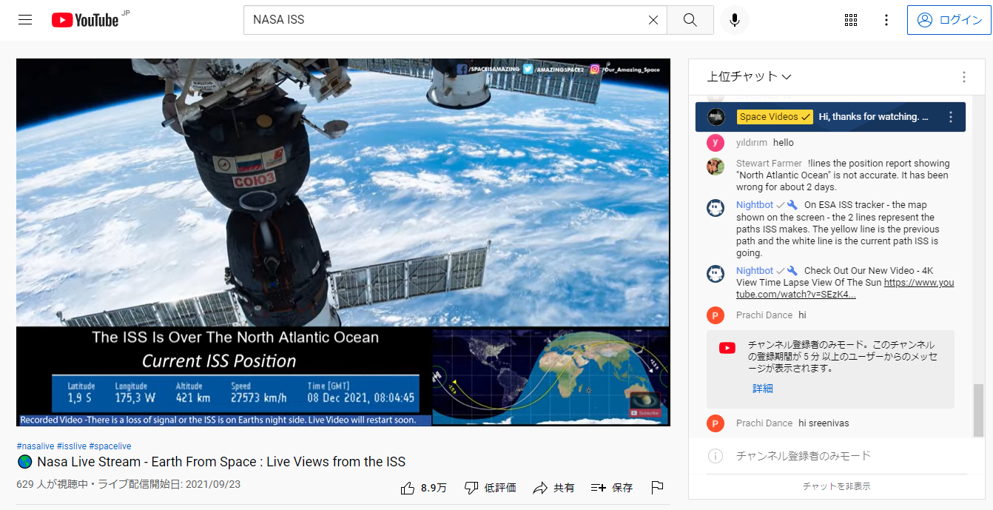Open the chat panel options menu

click(x=964, y=77)
